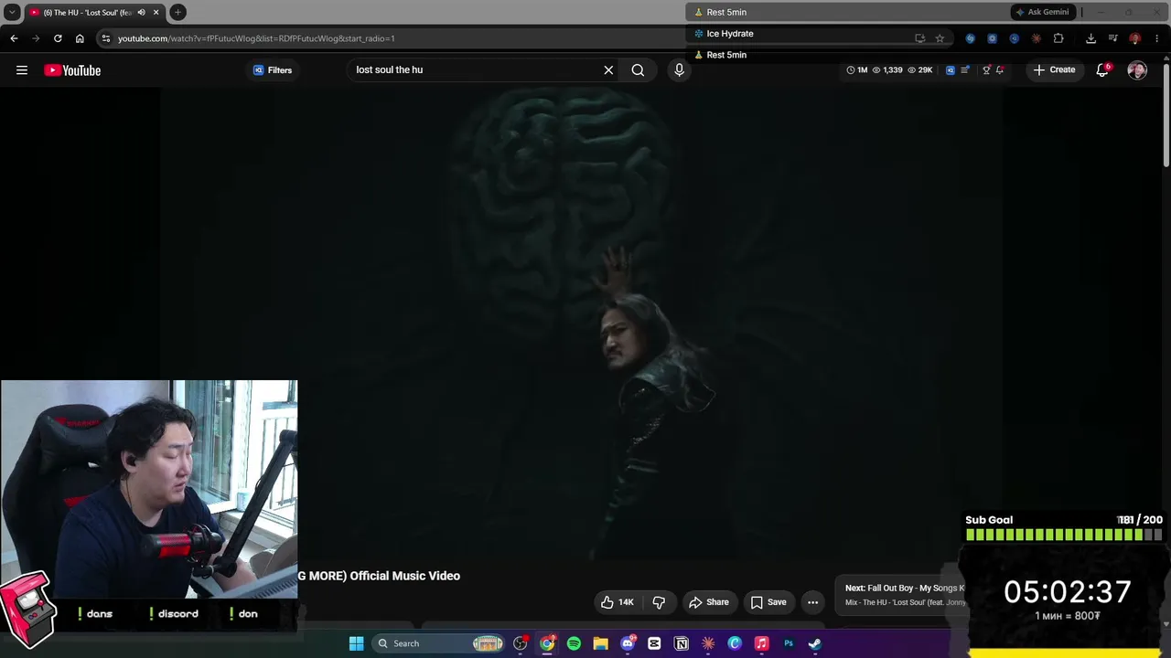Share the video
The image size is (1171, 658).
(709, 602)
